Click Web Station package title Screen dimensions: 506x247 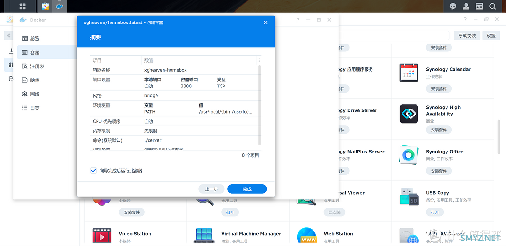coord(338,234)
